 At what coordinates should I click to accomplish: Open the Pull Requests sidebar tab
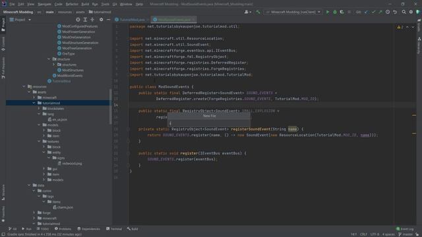pos(3,68)
